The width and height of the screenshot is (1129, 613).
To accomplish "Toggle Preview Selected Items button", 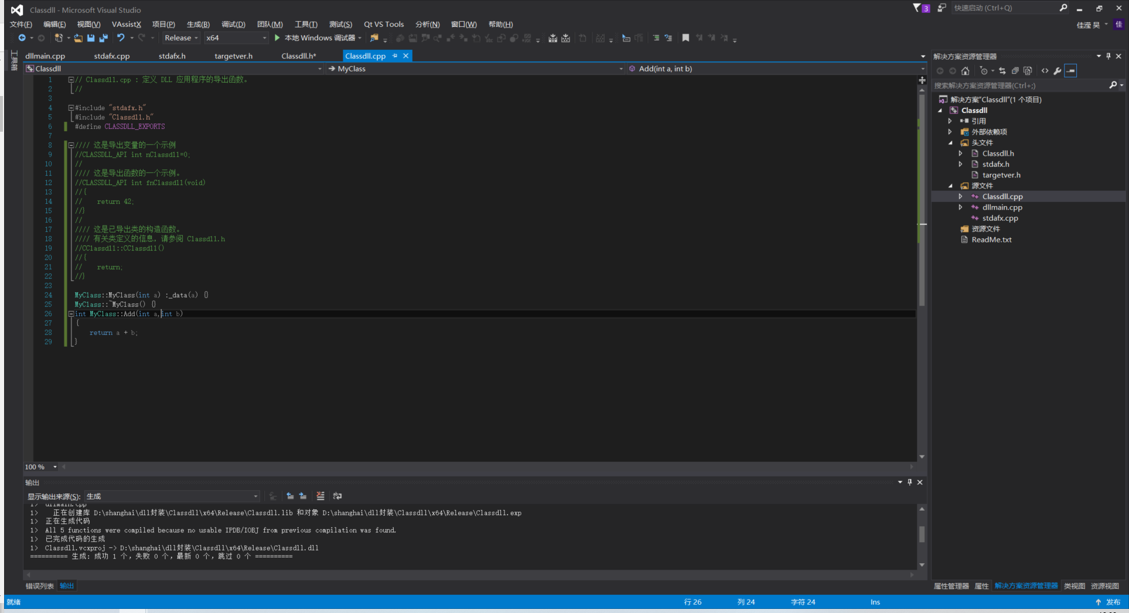I will [1070, 71].
